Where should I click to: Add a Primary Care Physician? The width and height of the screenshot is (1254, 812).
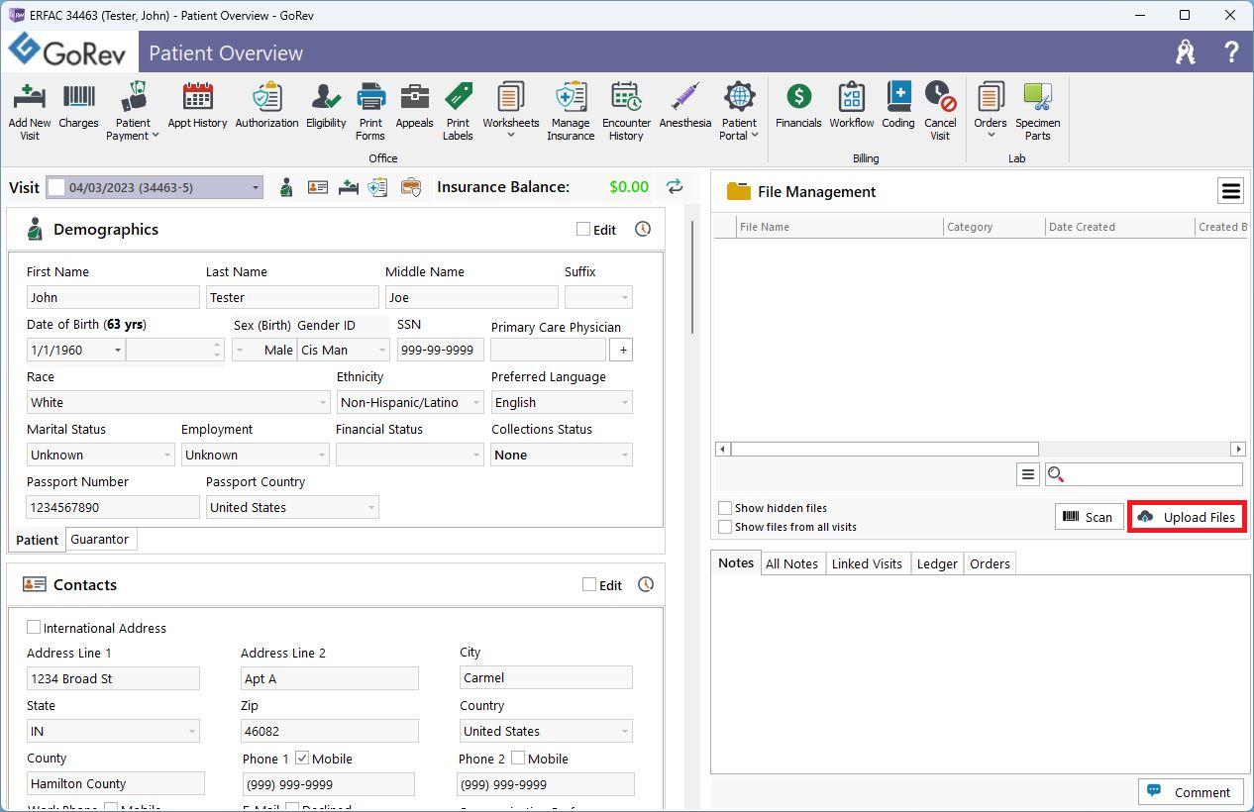[621, 350]
